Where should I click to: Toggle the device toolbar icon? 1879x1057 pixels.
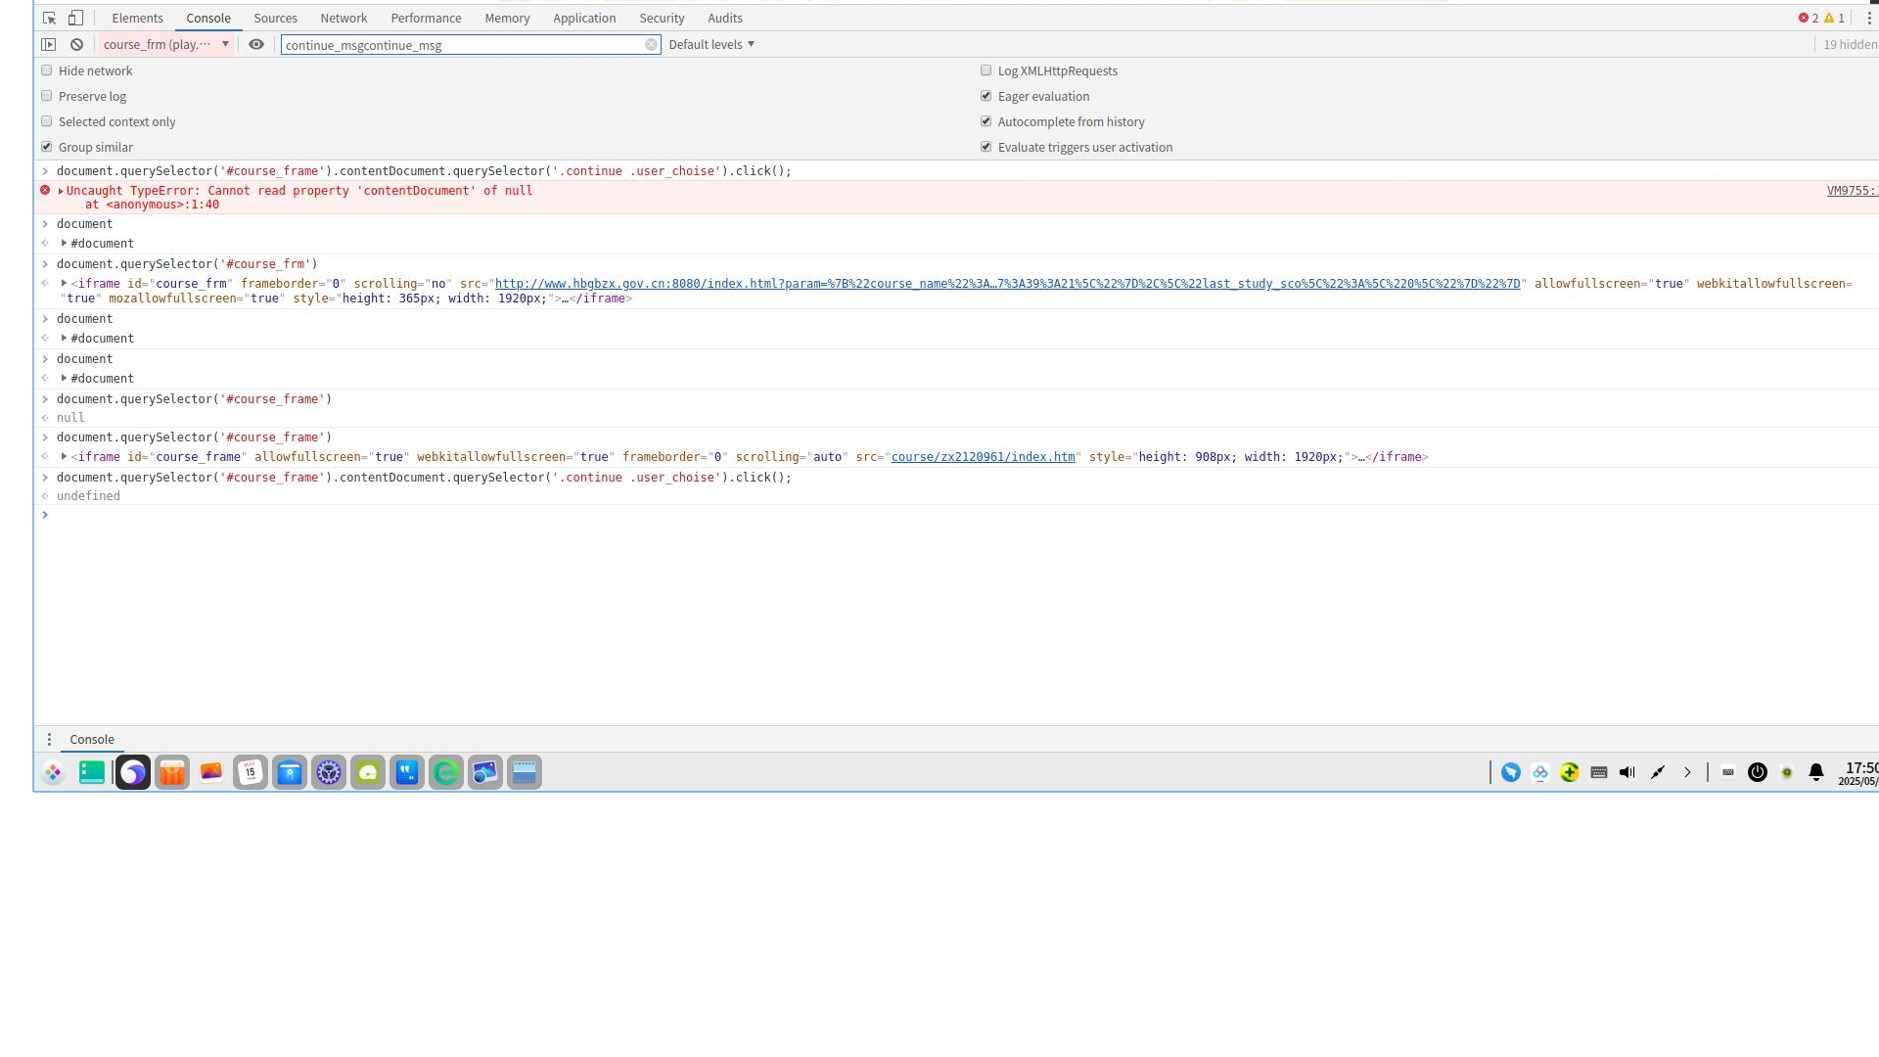[x=75, y=18]
